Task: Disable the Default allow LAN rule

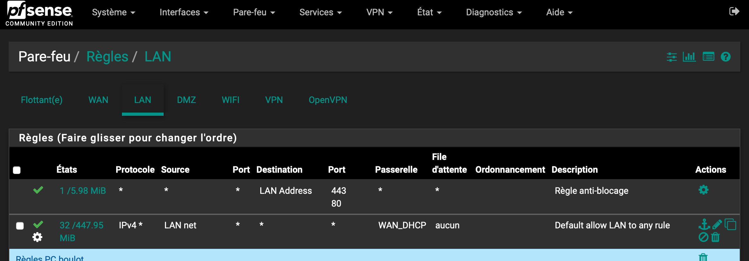Action: tap(703, 237)
